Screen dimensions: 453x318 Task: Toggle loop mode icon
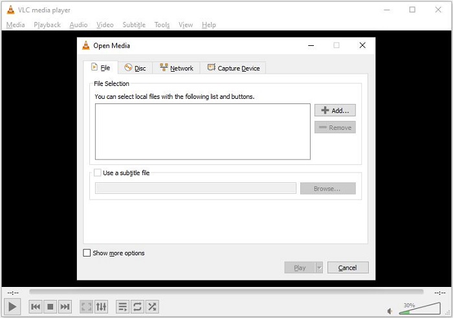click(x=137, y=306)
